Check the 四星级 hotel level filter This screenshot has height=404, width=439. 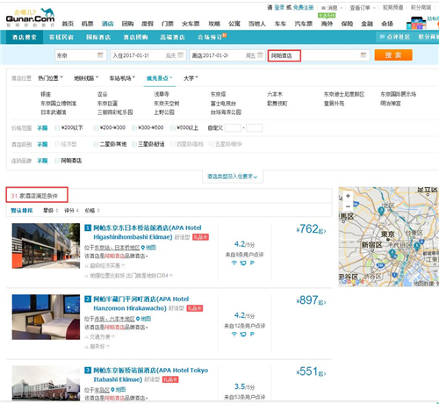173,144
